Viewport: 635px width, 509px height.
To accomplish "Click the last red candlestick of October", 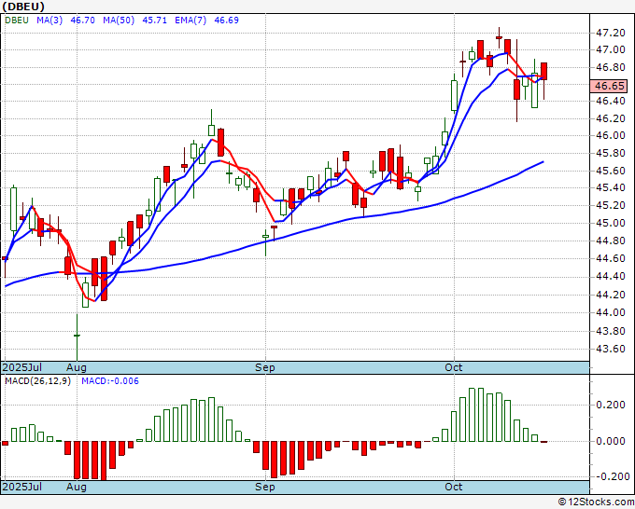I will coord(543,72).
